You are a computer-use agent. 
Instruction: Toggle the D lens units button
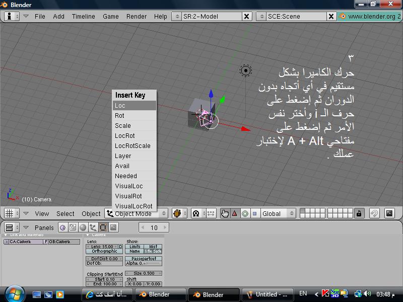(x=120, y=247)
